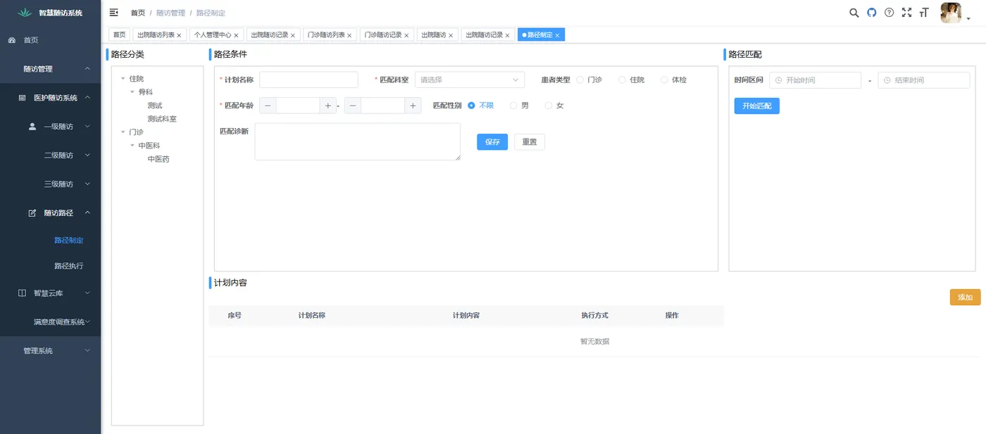The height and width of the screenshot is (434, 986).
Task: Click inside the 计划名称 input field
Action: [308, 79]
